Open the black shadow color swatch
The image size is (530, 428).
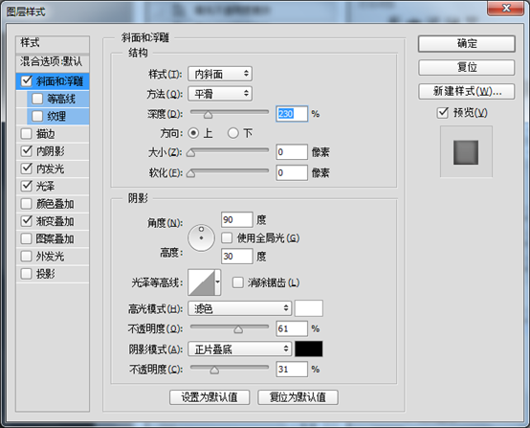(x=309, y=349)
